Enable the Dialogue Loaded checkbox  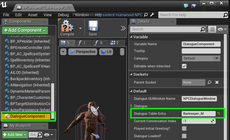[x=184, y=136]
